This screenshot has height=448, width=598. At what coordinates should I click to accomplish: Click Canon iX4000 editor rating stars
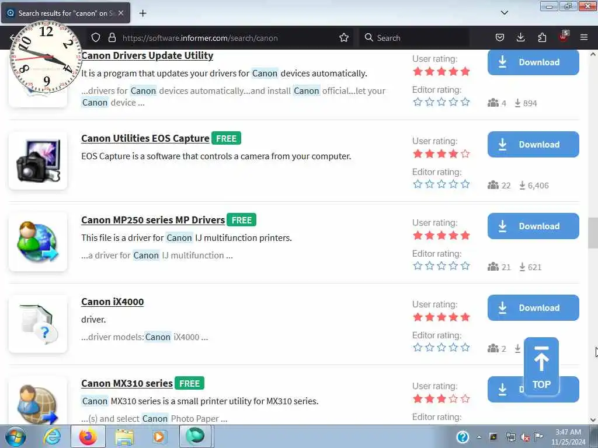pos(441,348)
